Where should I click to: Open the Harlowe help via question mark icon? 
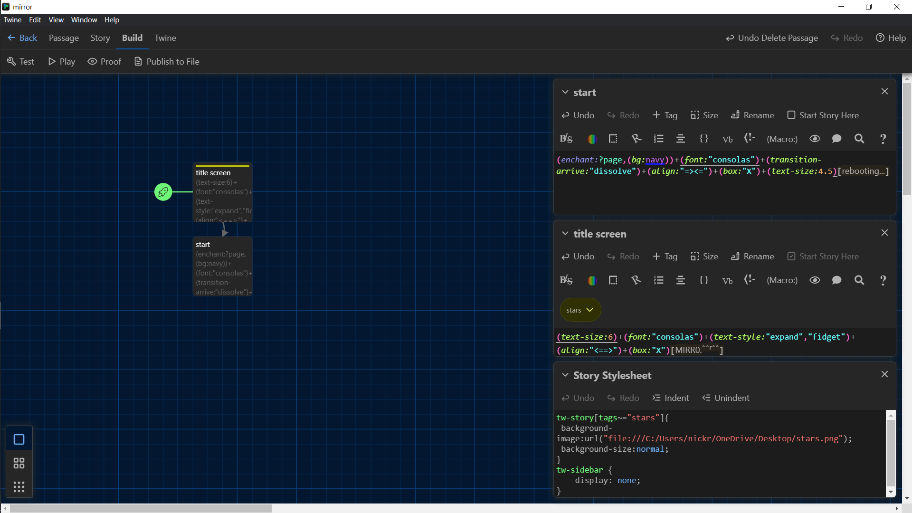click(883, 138)
